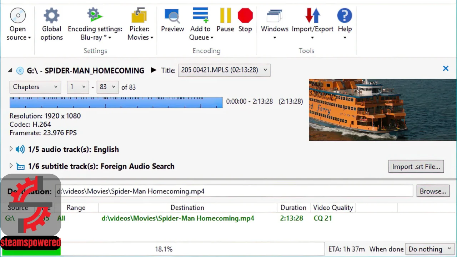Click the audio speaker icon
457x257 pixels.
point(20,149)
